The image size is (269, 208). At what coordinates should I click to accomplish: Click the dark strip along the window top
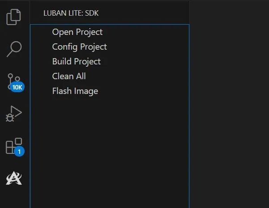pos(134,0)
